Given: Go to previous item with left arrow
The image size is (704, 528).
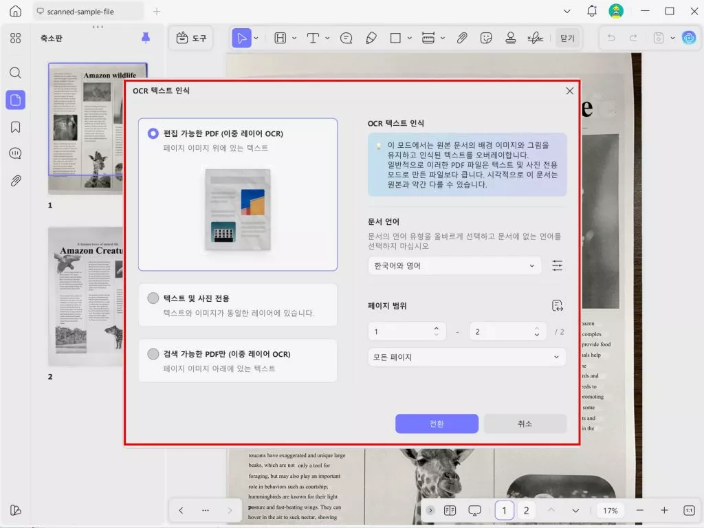Looking at the screenshot, I should tap(181, 511).
